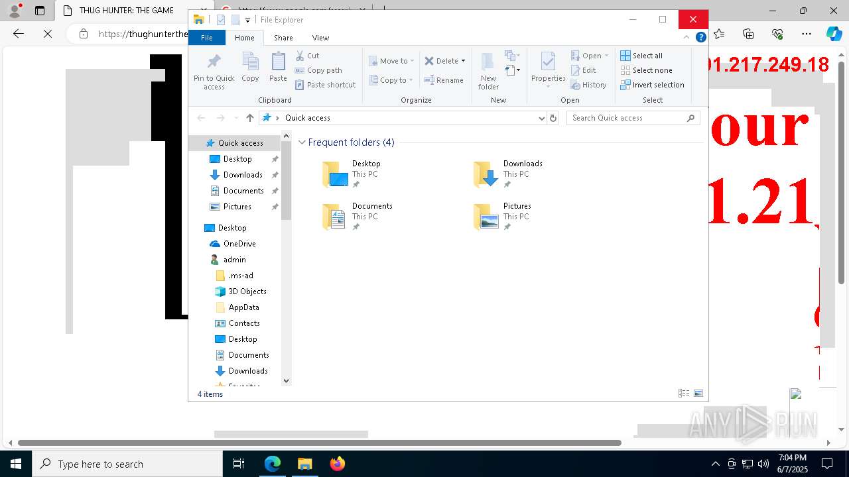Open Delete dropdown arrow
Image resolution: width=849 pixels, height=477 pixels.
click(x=463, y=61)
